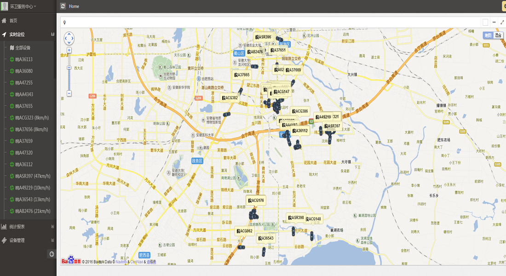Click green status icon of 皖A36113
506x276 pixels.
click(12, 59)
